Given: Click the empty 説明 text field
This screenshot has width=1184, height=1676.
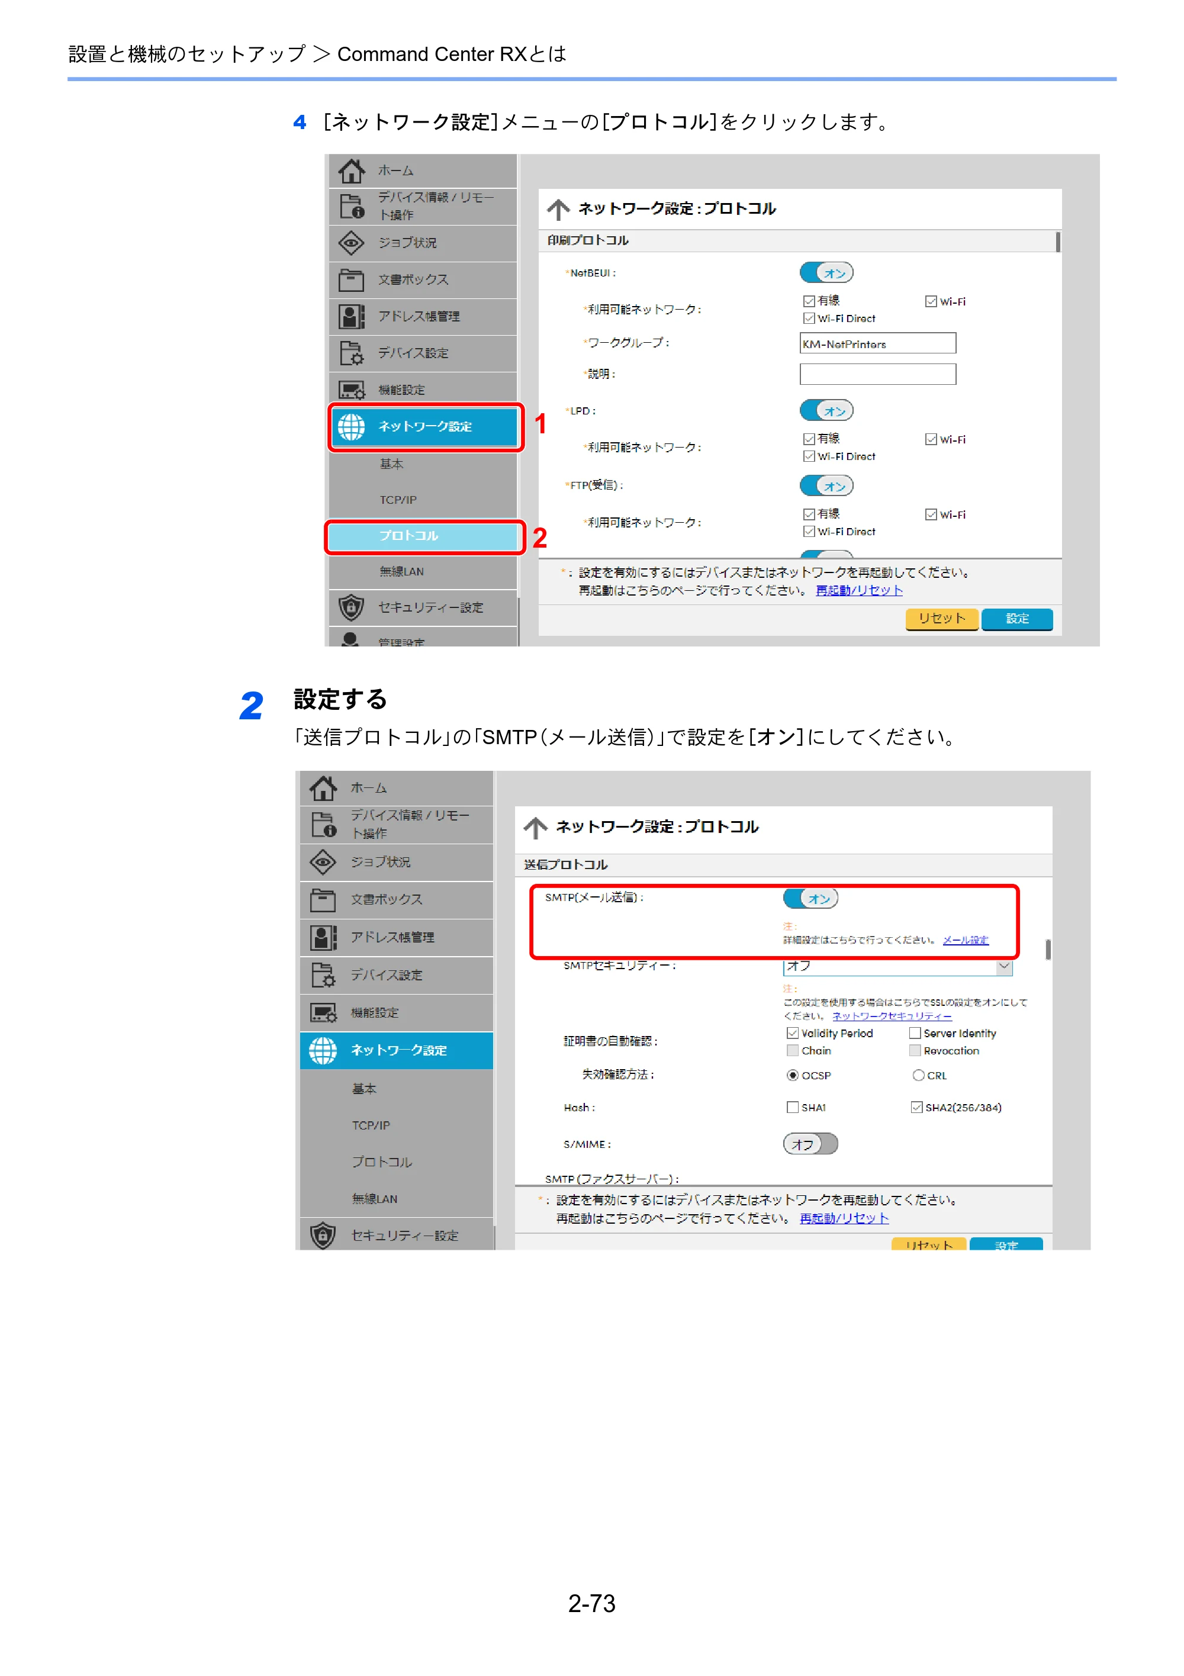Looking at the screenshot, I should pos(877,375).
